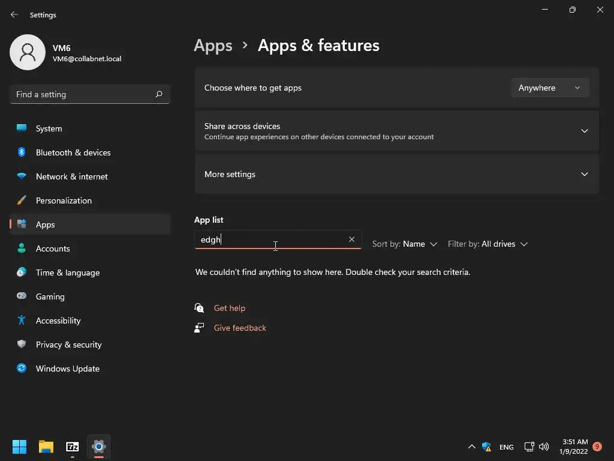Expand the More settings section

pyautogui.click(x=584, y=174)
